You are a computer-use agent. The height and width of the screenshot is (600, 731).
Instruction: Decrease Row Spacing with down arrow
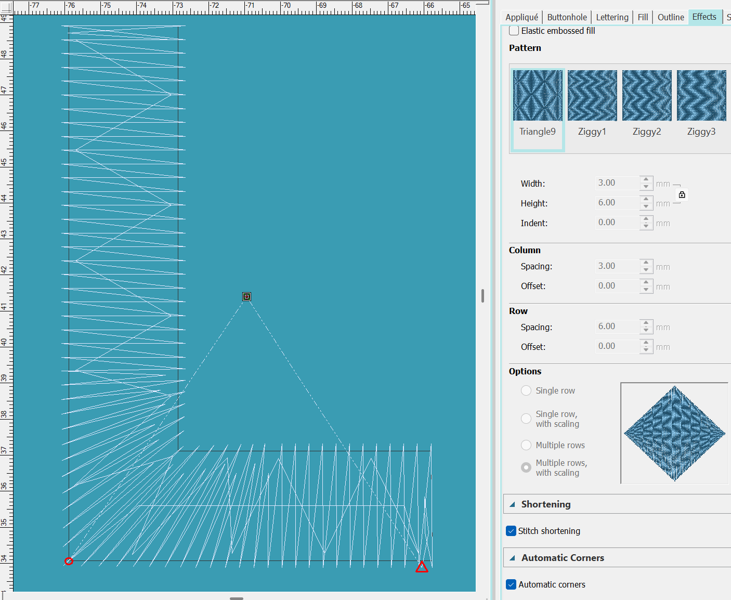[x=646, y=330]
